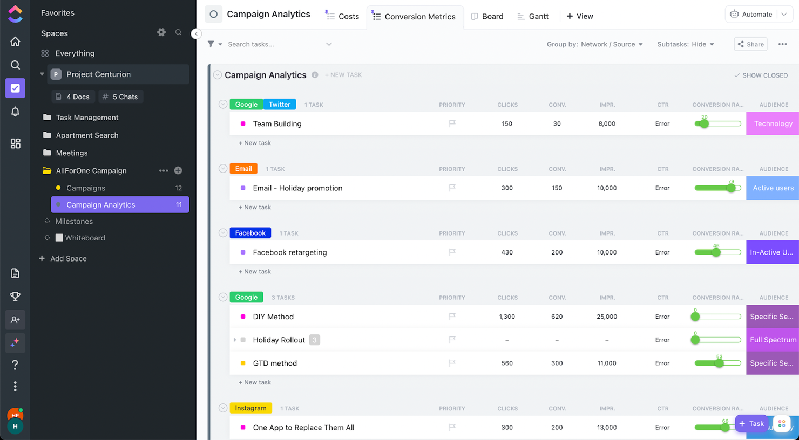This screenshot has width=799, height=440.
Task: Click the Search tasks input field
Action: point(274,44)
